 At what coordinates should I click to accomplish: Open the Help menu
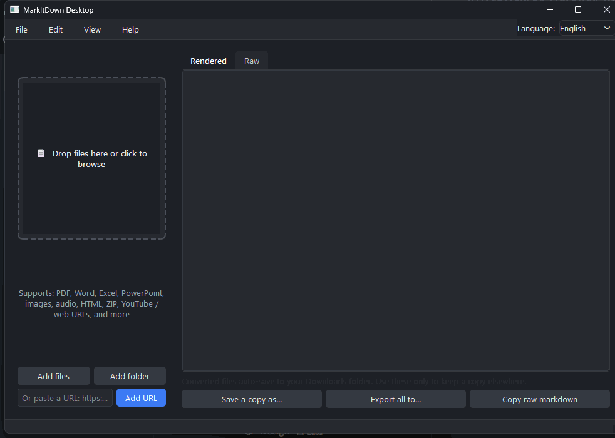tap(130, 30)
